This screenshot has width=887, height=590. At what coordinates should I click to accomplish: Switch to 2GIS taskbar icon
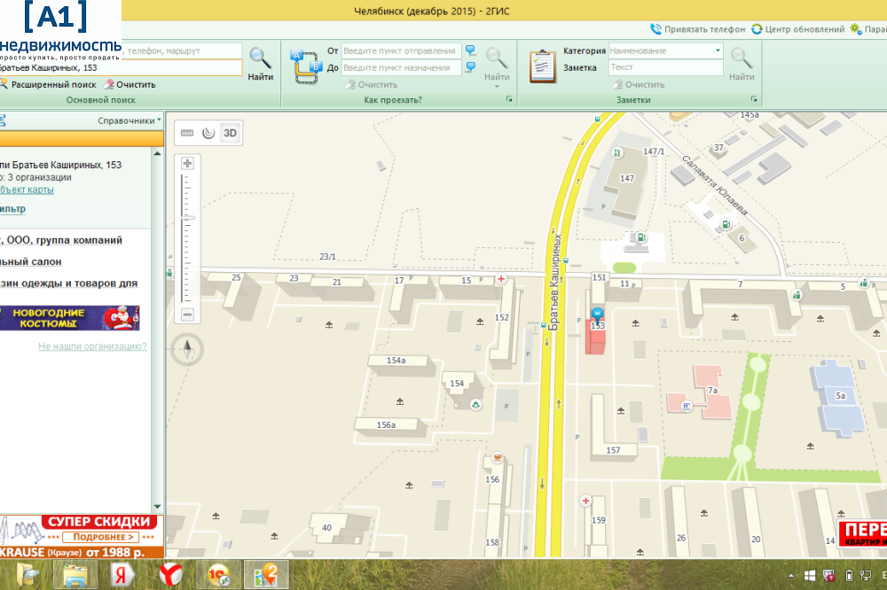click(x=266, y=575)
